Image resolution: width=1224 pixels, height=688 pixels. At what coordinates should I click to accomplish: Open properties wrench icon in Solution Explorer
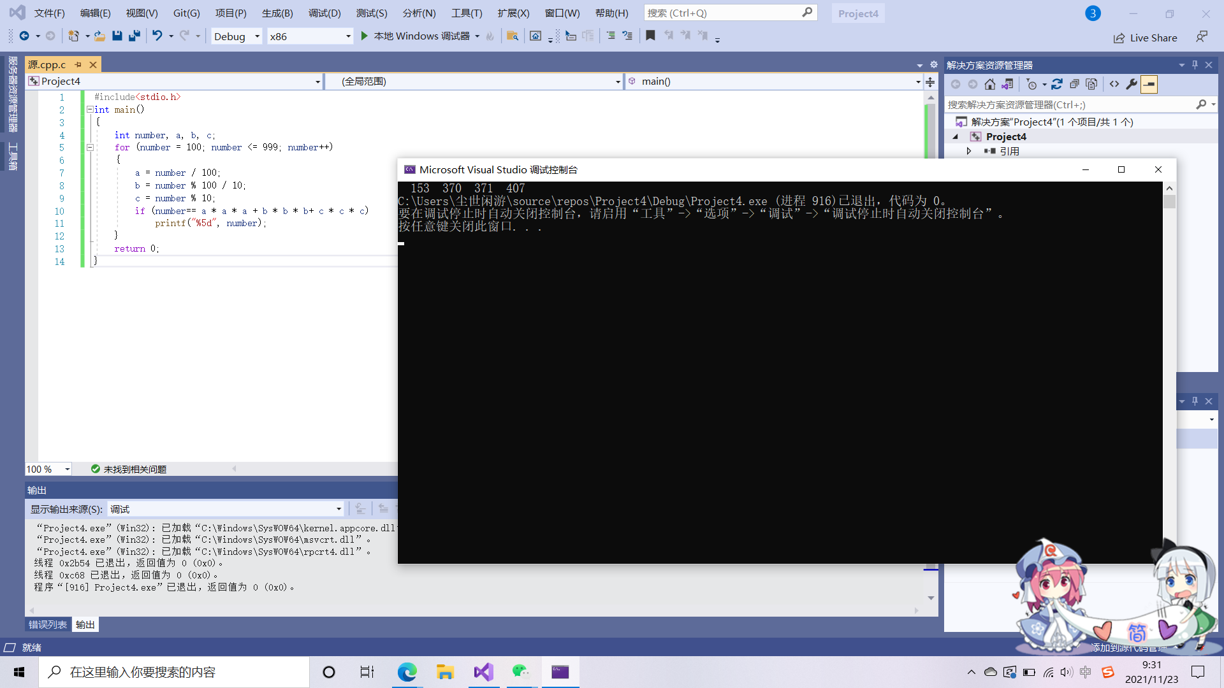click(x=1132, y=84)
